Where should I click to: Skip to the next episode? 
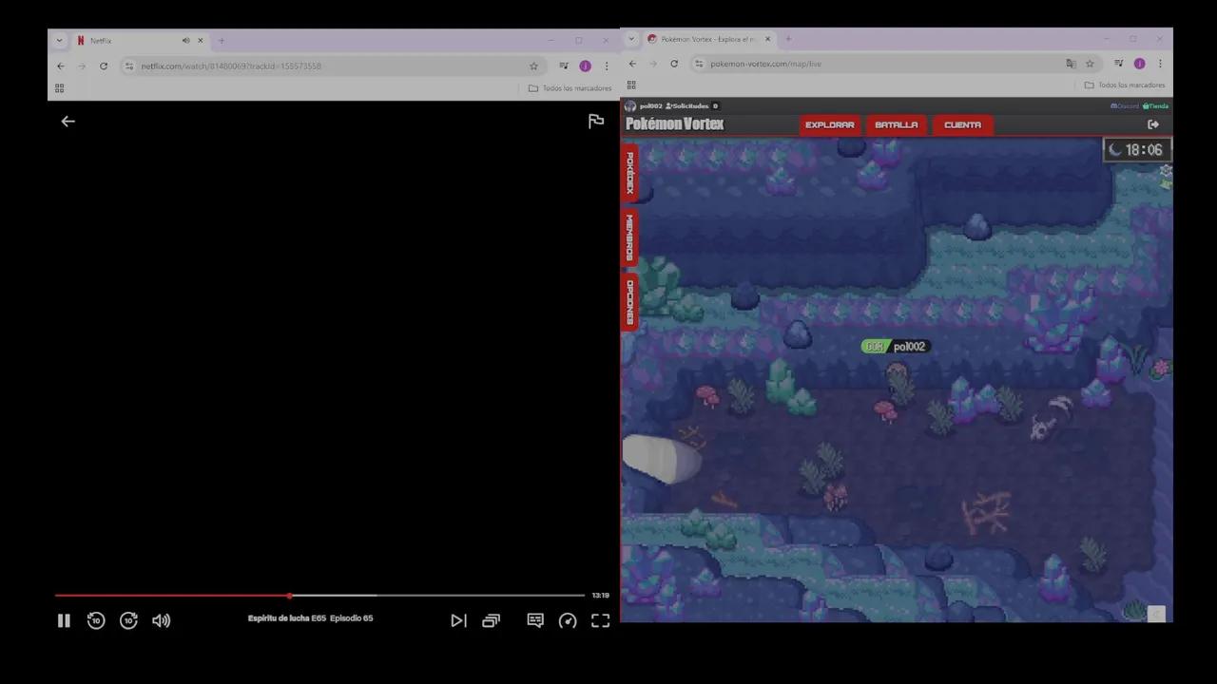(458, 620)
